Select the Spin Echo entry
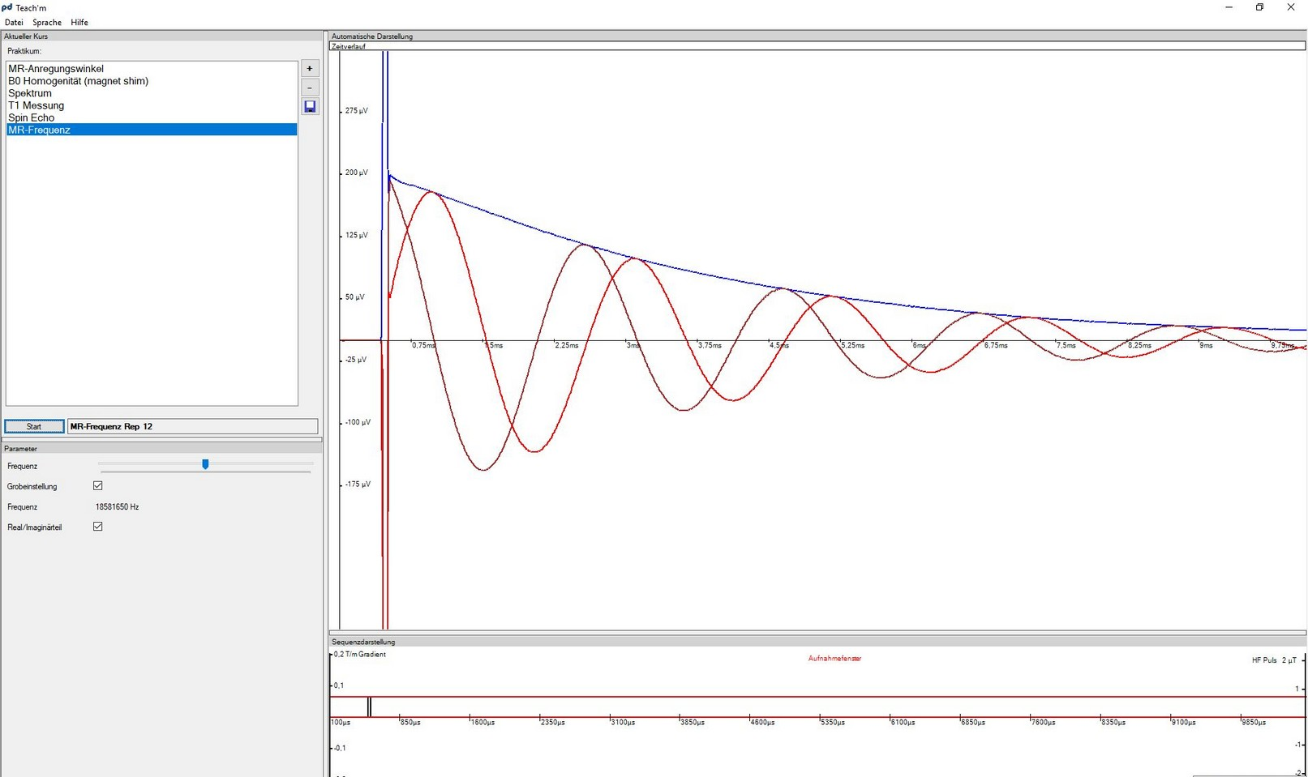 tap(152, 117)
